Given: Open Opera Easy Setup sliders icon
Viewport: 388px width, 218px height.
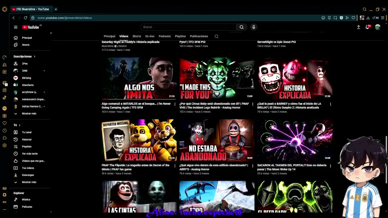Looking at the screenshot, I should pyautogui.click(x=383, y=18).
